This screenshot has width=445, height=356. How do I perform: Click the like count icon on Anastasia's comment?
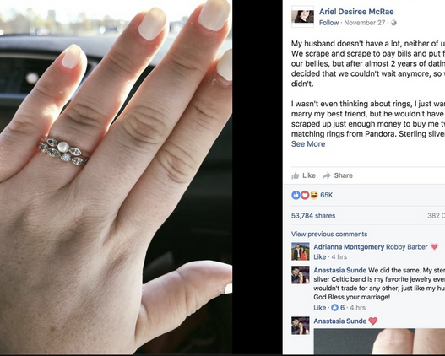pos(335,308)
